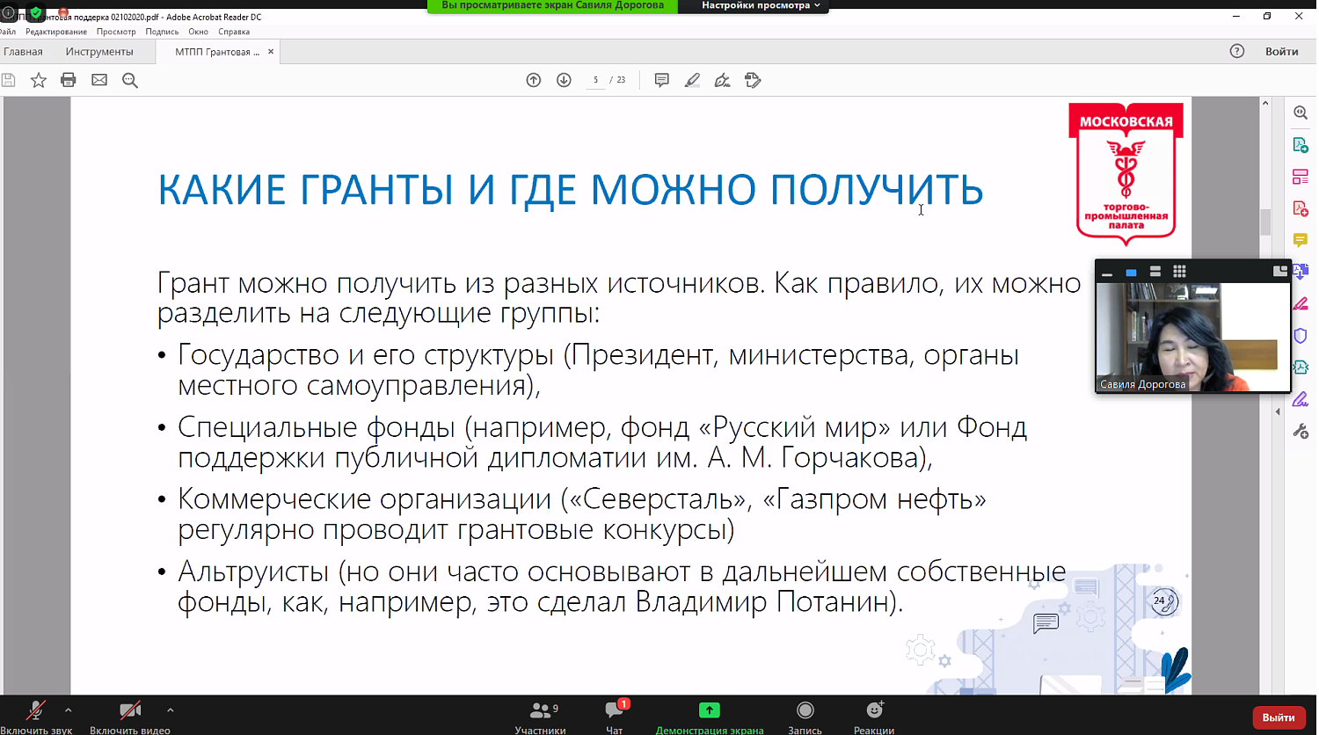Send file by email envelope icon

point(99,80)
